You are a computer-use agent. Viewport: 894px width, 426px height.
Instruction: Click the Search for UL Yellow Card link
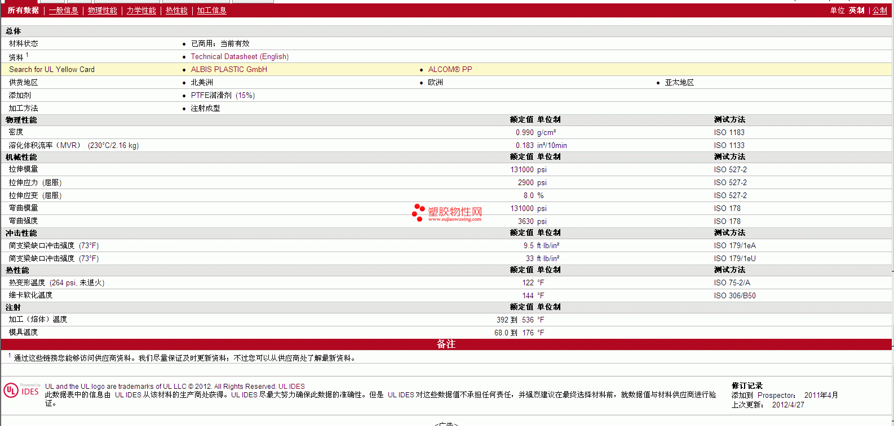(52, 70)
